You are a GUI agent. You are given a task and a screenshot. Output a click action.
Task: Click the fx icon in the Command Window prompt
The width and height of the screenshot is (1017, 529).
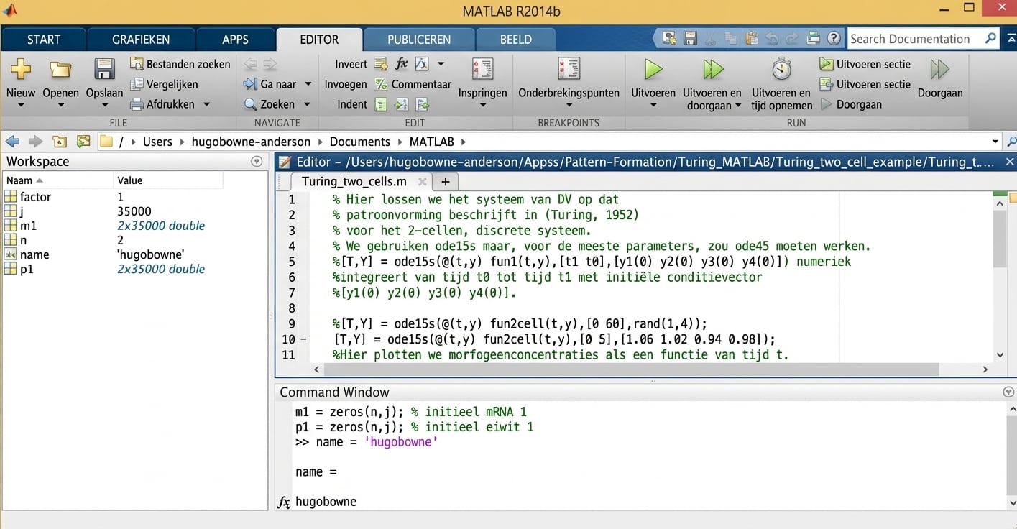click(285, 502)
